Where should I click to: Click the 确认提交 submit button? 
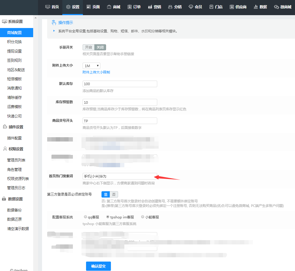(x=98, y=266)
